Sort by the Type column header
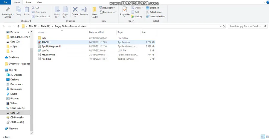Screen dimensions: 269x139 [x=120, y=32]
